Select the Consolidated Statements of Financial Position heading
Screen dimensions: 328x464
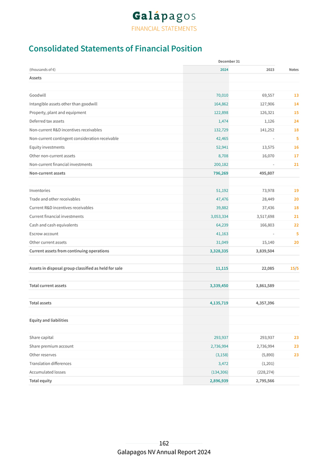(x=115, y=49)
